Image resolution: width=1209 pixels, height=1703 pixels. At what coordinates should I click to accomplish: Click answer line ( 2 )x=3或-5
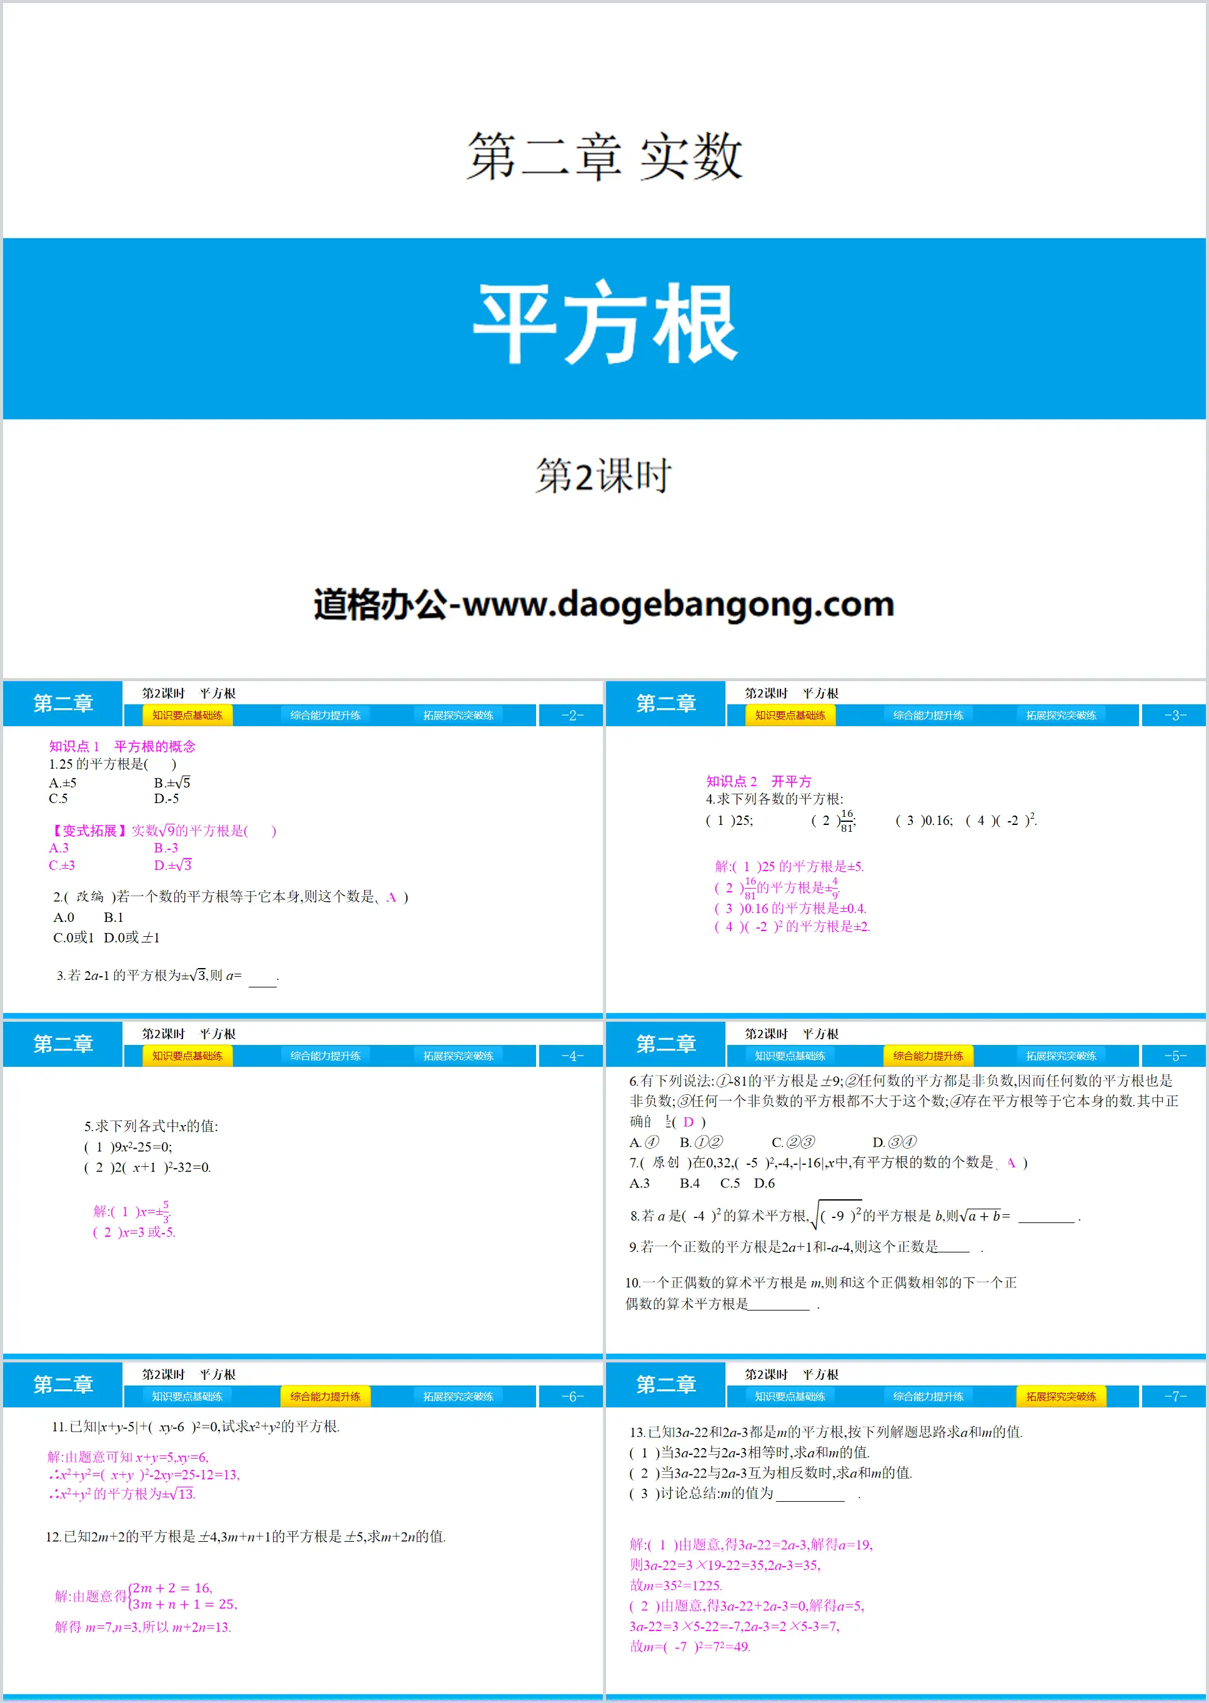134,1232
